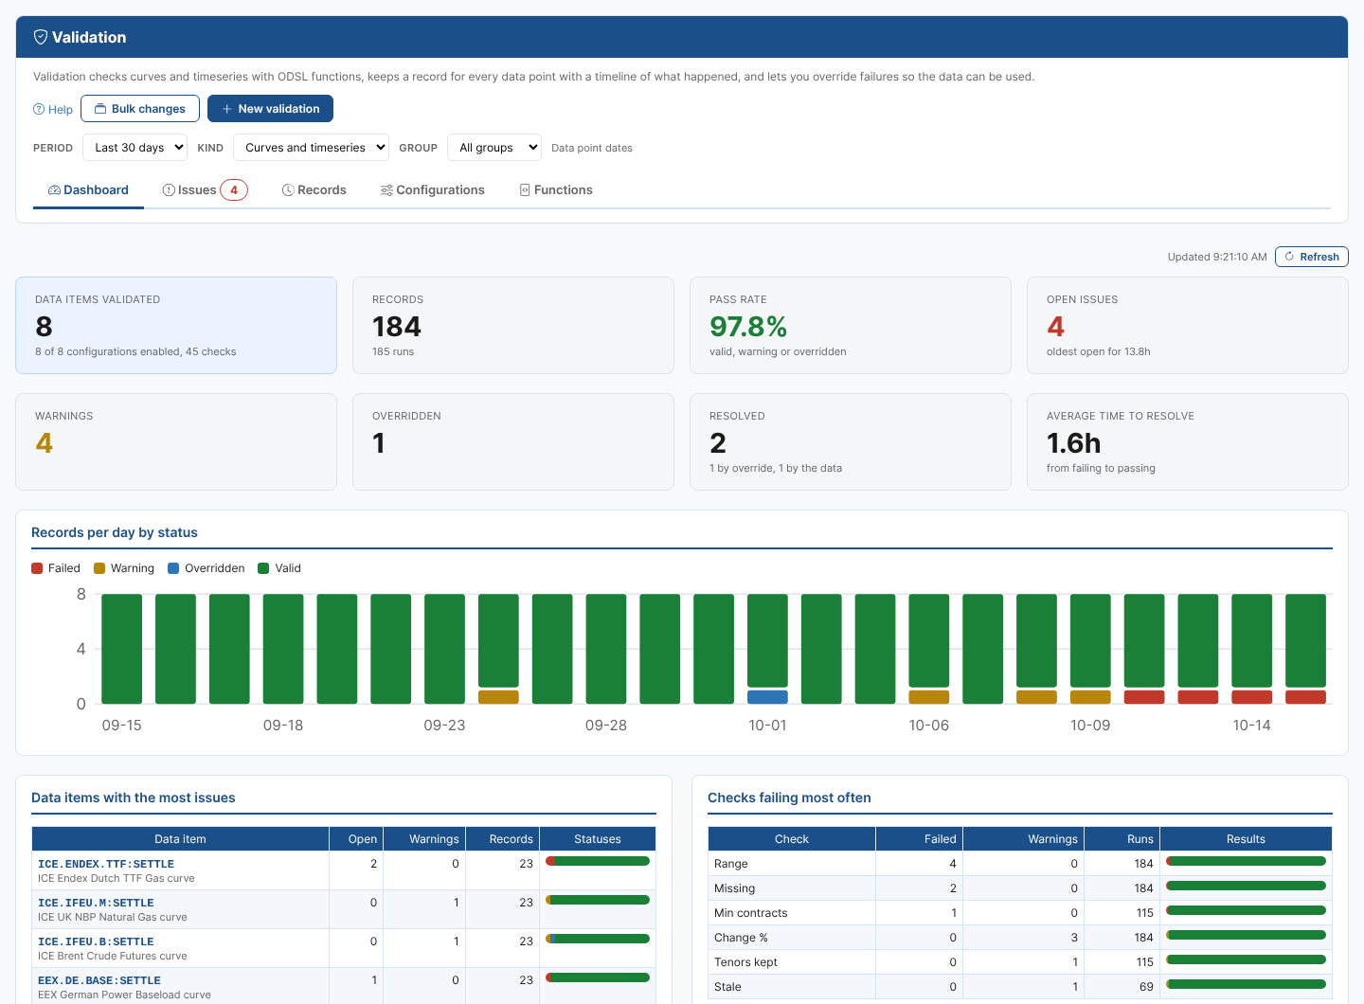Open the EEX.DE.BASE:SETTLE data item

coord(99,980)
